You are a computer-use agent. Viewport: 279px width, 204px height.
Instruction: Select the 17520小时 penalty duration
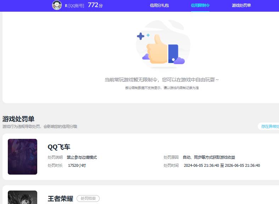pyautogui.click(x=77, y=165)
